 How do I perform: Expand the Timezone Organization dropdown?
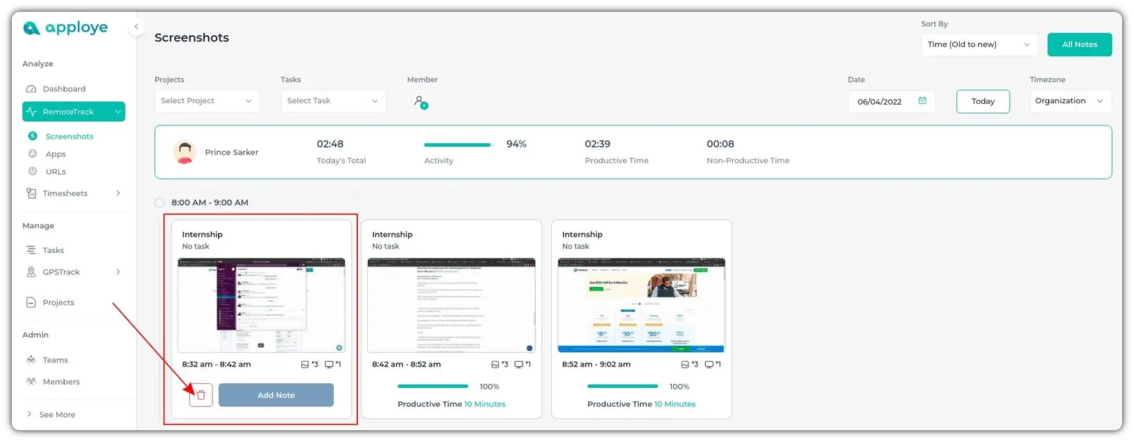[1069, 101]
